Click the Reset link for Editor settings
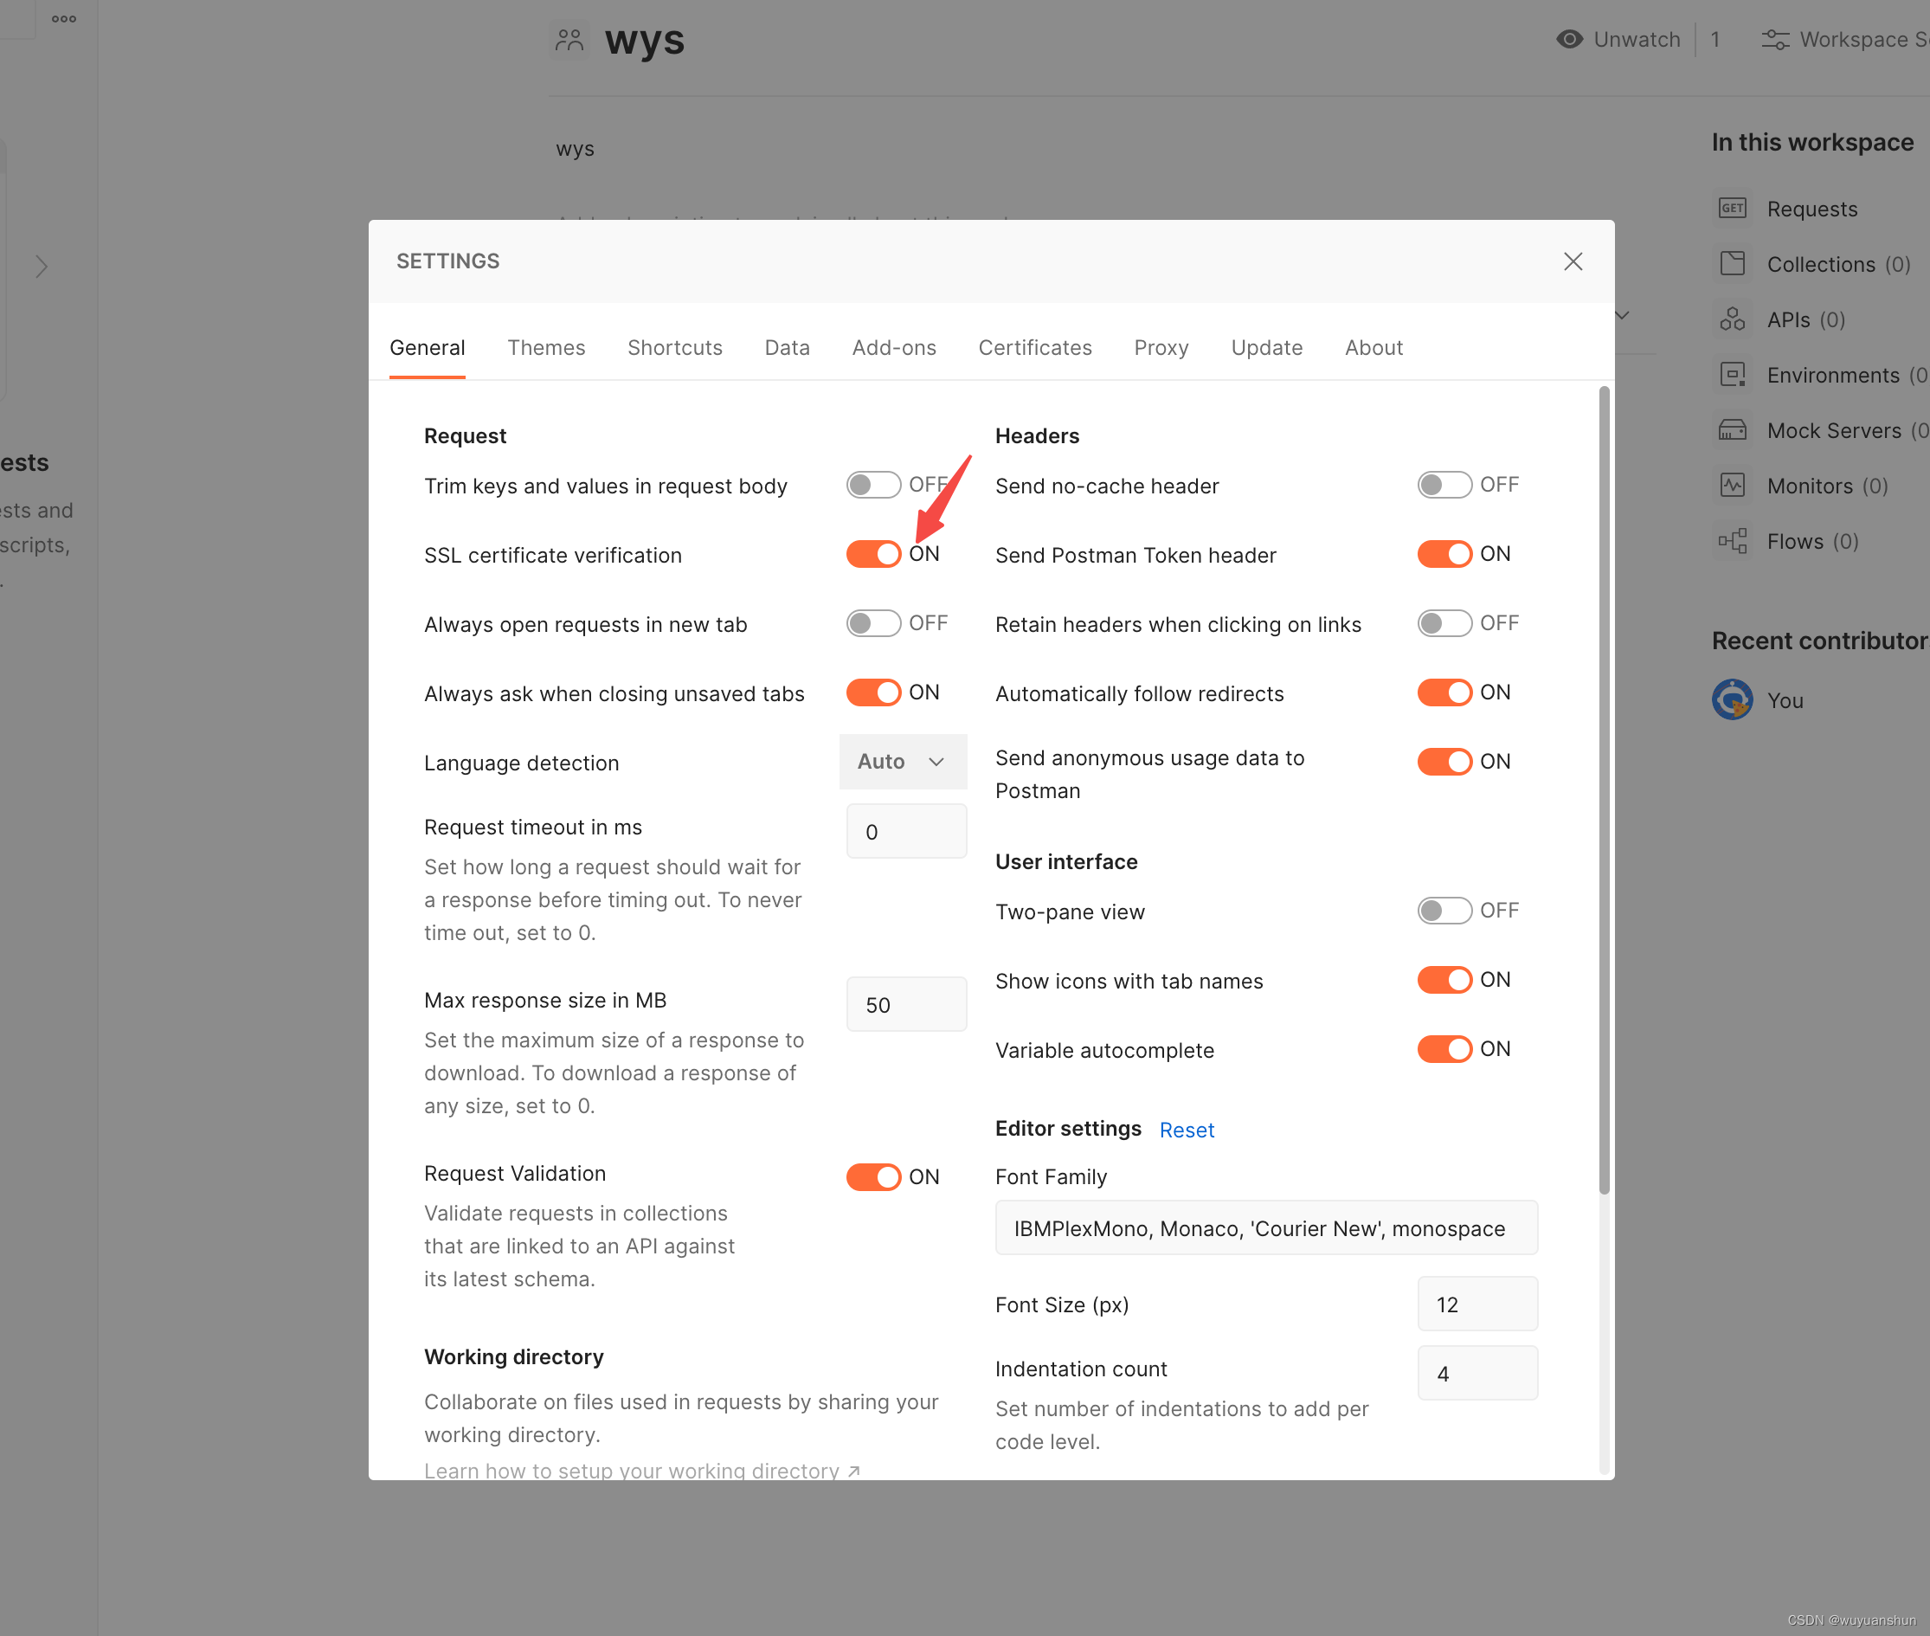The width and height of the screenshot is (1930, 1636). [1187, 1130]
